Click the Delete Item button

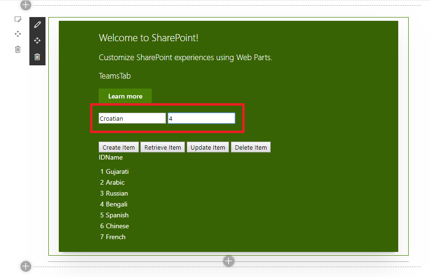251,147
